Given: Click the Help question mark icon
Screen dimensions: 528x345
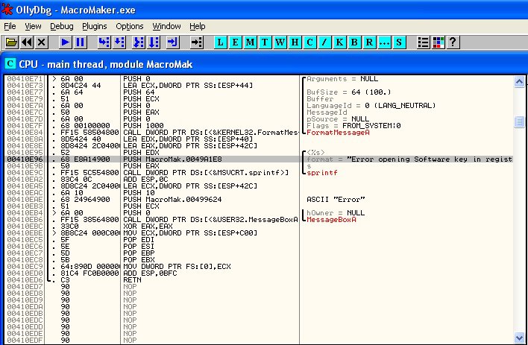Looking at the screenshot, I should point(453,42).
